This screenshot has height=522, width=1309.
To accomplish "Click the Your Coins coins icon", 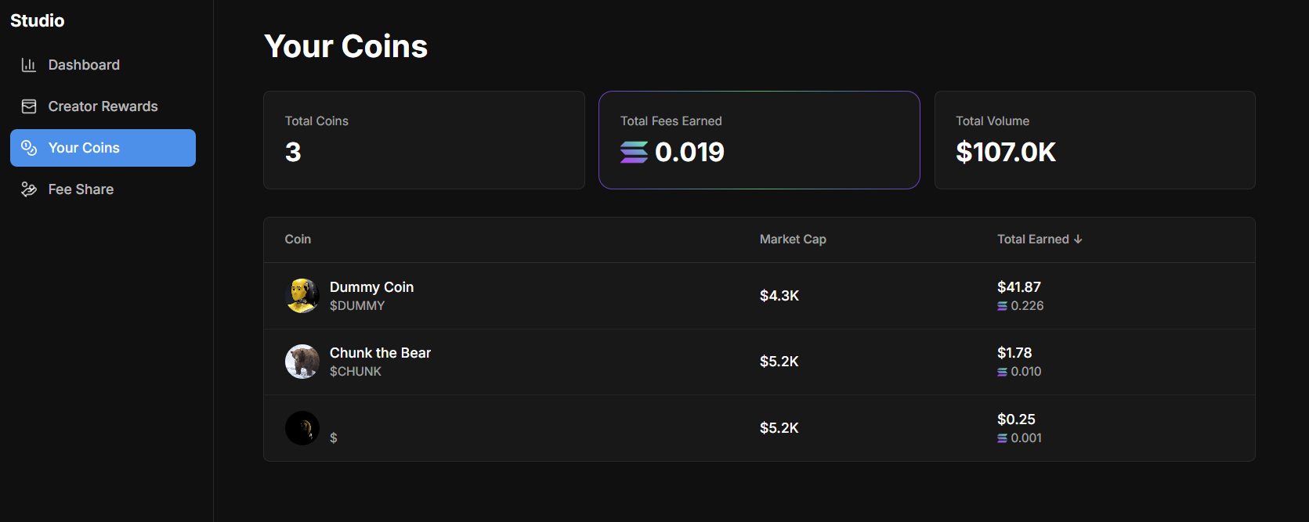I will tap(29, 147).
